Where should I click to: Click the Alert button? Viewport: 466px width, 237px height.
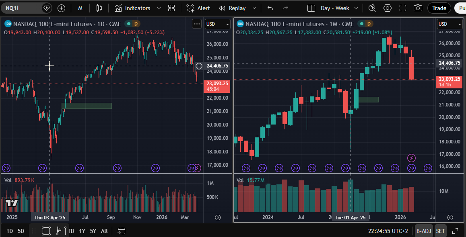click(x=198, y=8)
